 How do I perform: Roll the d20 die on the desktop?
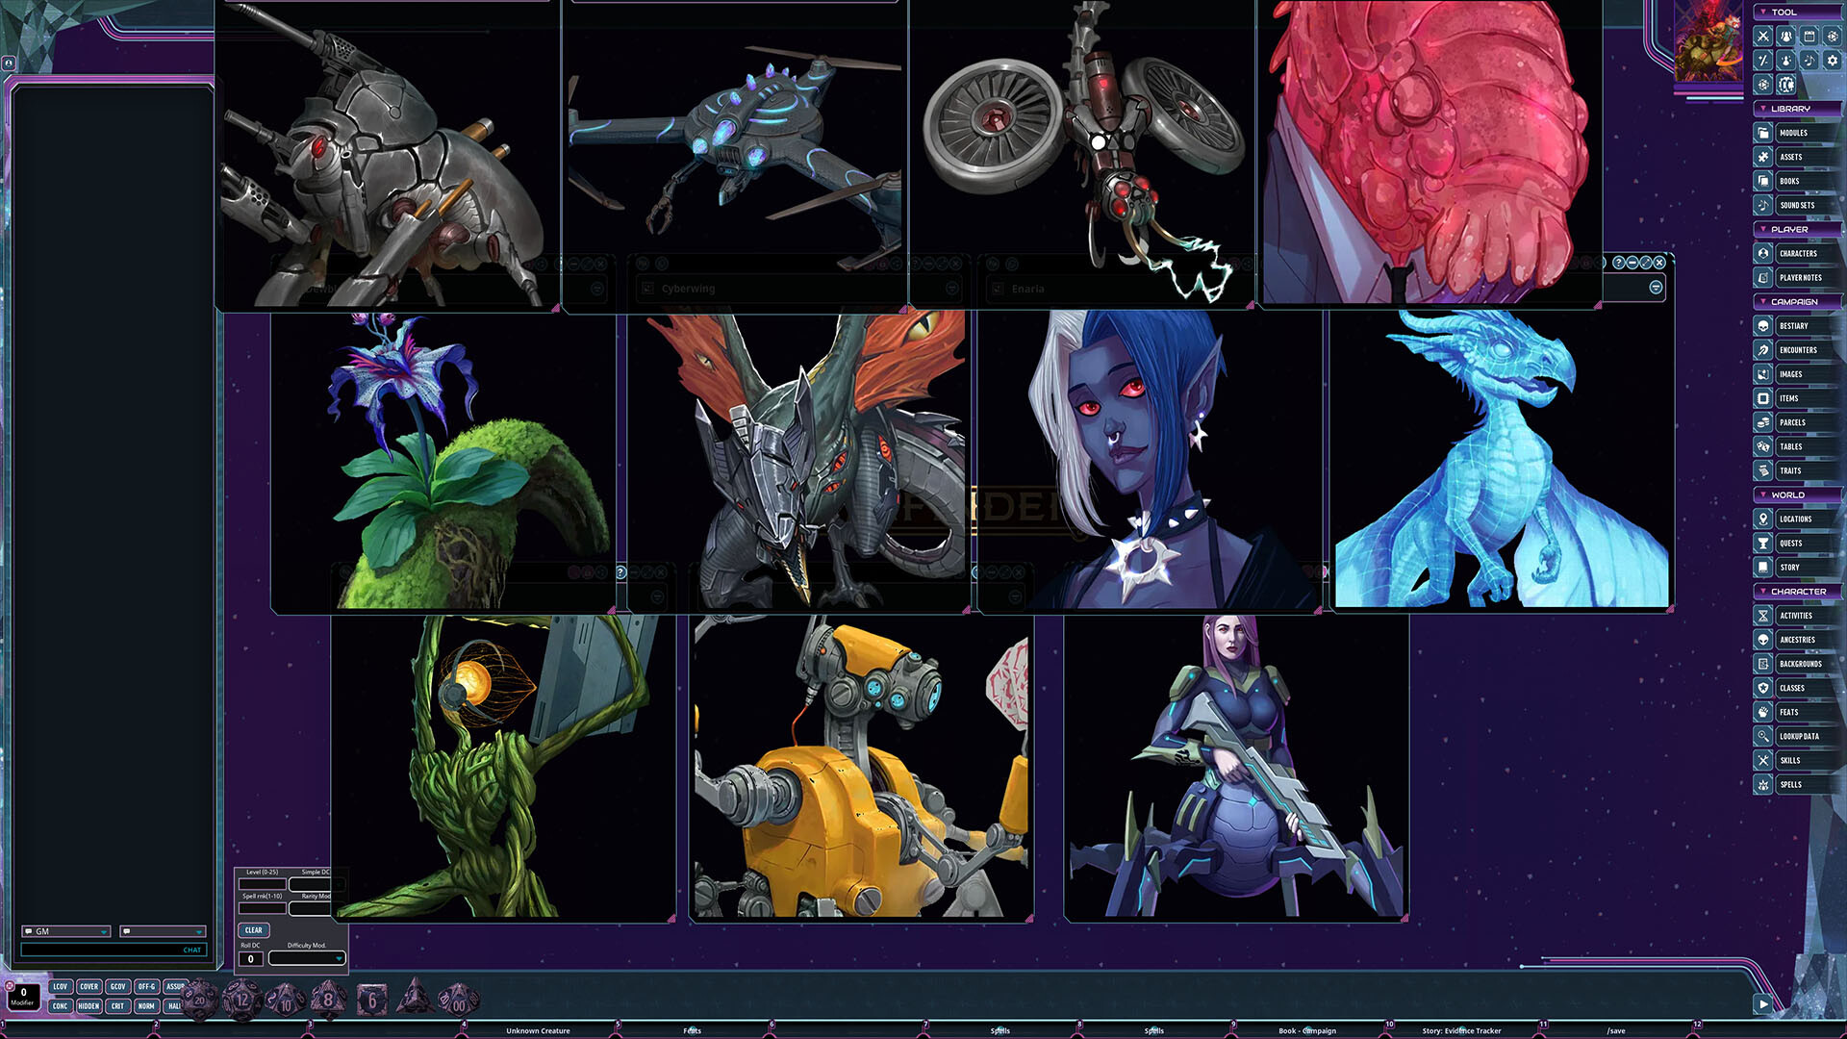coord(198,1001)
